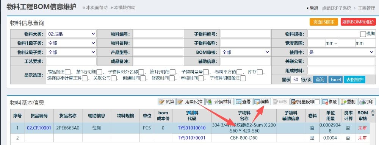The height and width of the screenshot is (145, 379).
Task: Open sub-material code TYS01010010
Action: pos(192,128)
